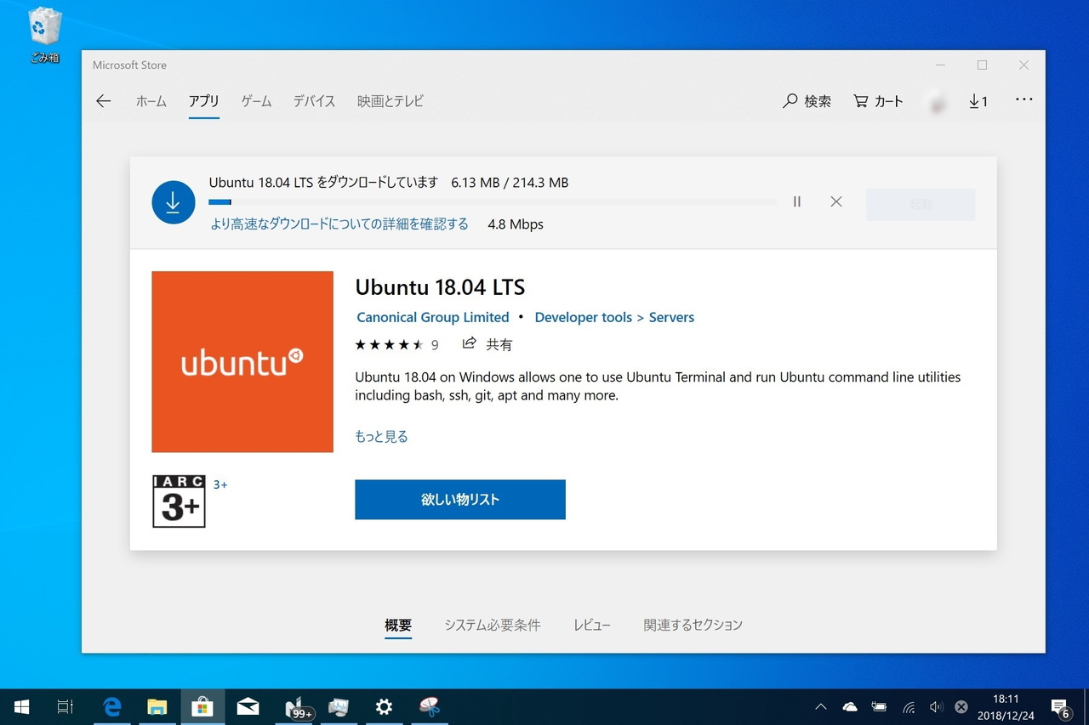Click the Canonical Group Limited link
Screen dimensions: 1089x725
tap(432, 316)
